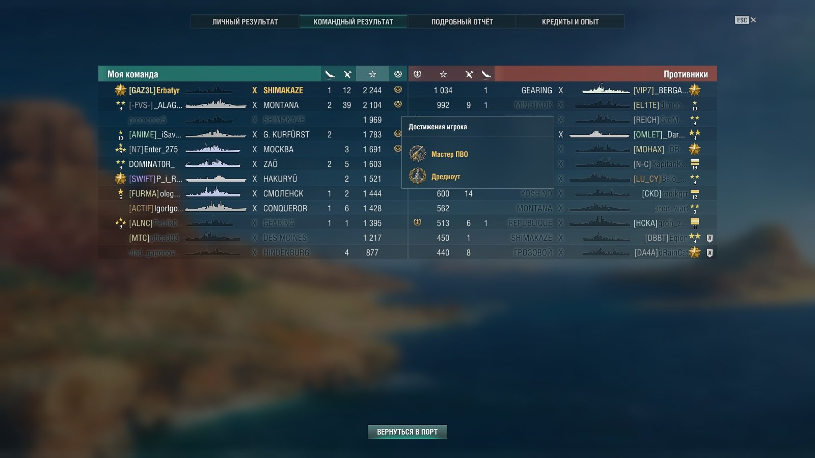This screenshot has width=815, height=458.
Task: Switch to Подробный отчёт tab
Action: [x=462, y=21]
